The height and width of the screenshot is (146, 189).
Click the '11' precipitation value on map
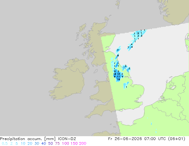point(118,77)
